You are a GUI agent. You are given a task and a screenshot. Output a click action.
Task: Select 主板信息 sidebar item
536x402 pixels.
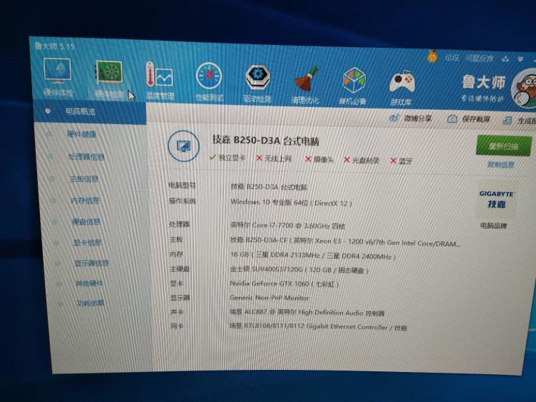[x=84, y=179]
